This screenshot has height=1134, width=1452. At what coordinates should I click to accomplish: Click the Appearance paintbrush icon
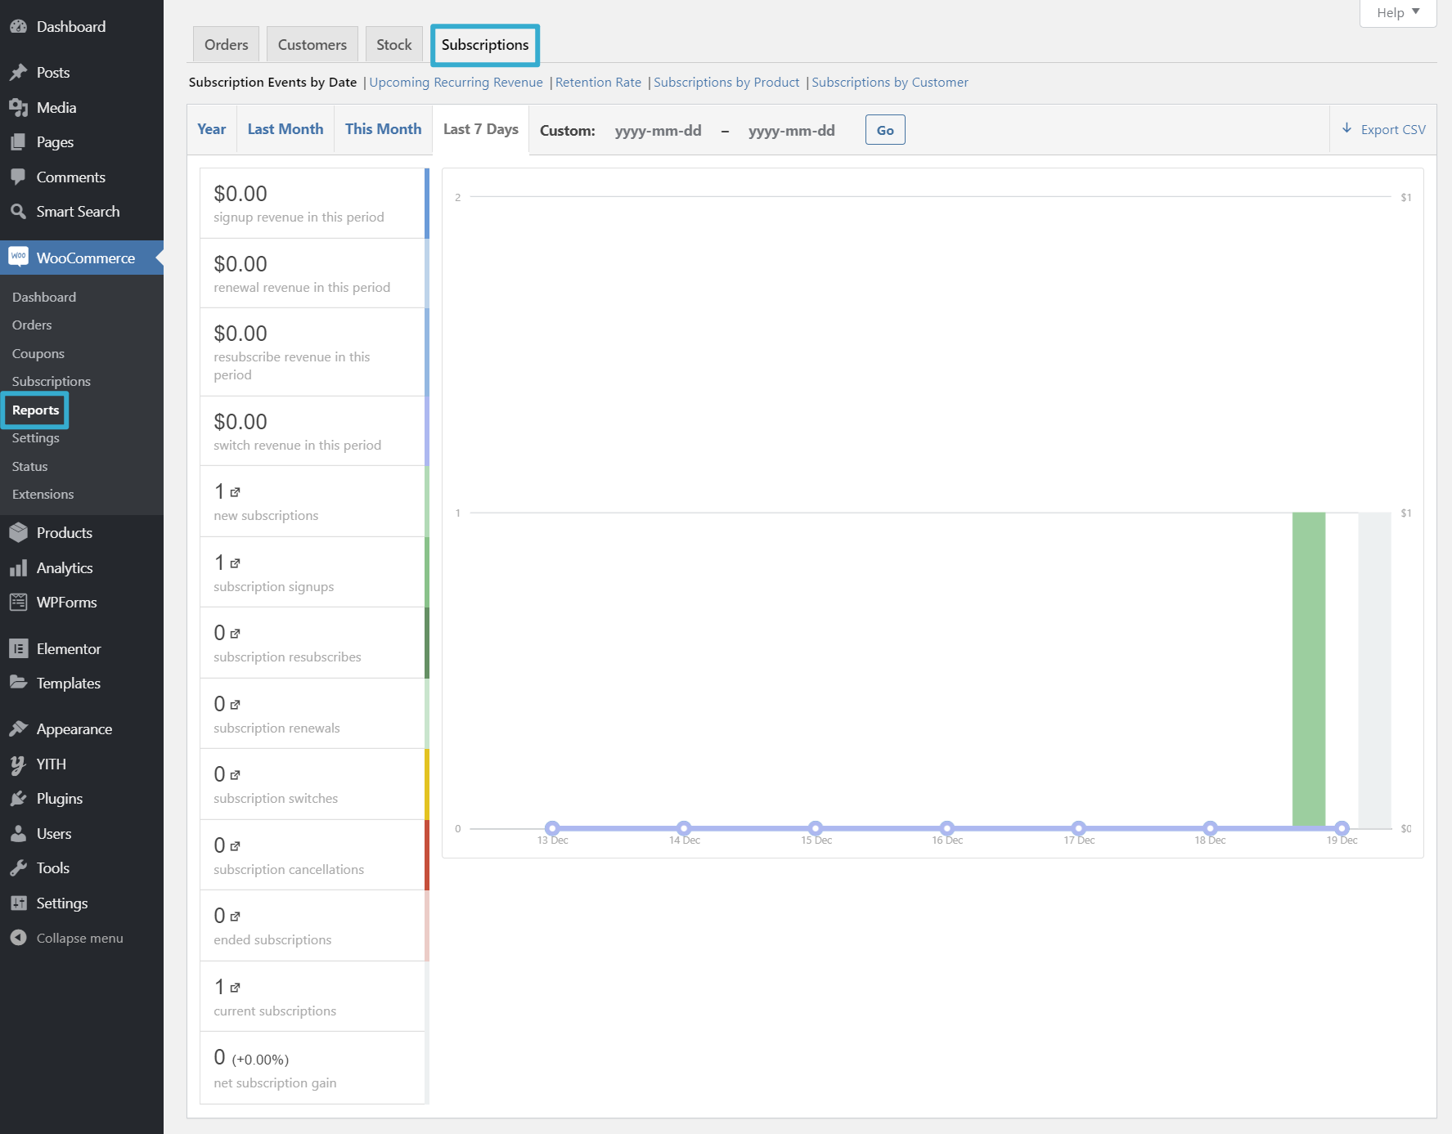tap(18, 728)
